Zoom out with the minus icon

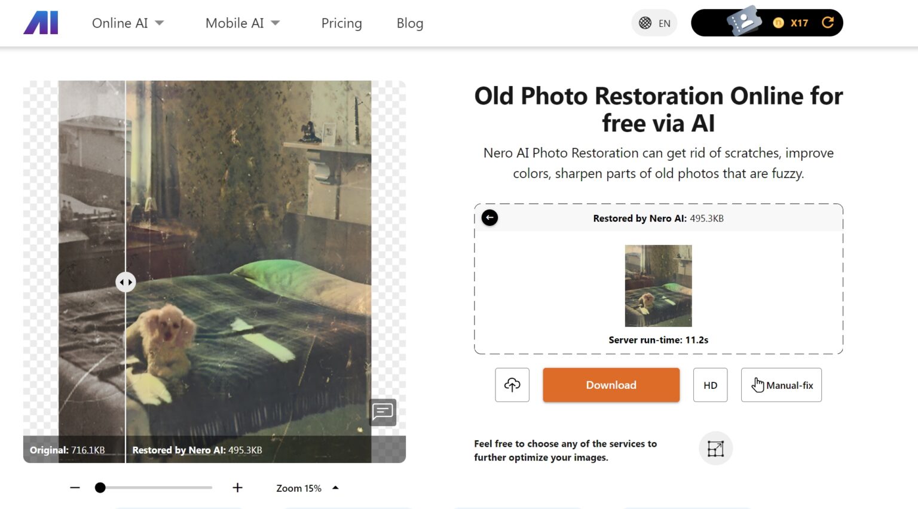click(x=75, y=487)
